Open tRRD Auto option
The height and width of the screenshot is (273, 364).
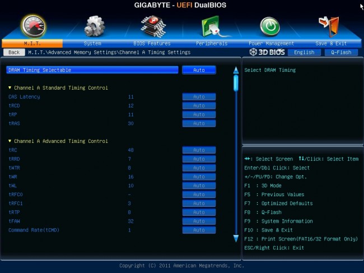pyautogui.click(x=199, y=159)
